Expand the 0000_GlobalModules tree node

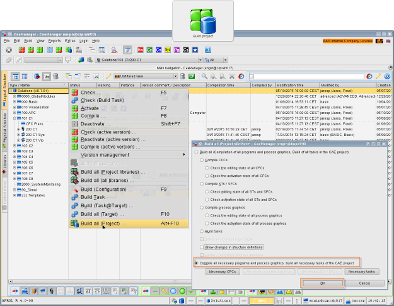[14, 96]
